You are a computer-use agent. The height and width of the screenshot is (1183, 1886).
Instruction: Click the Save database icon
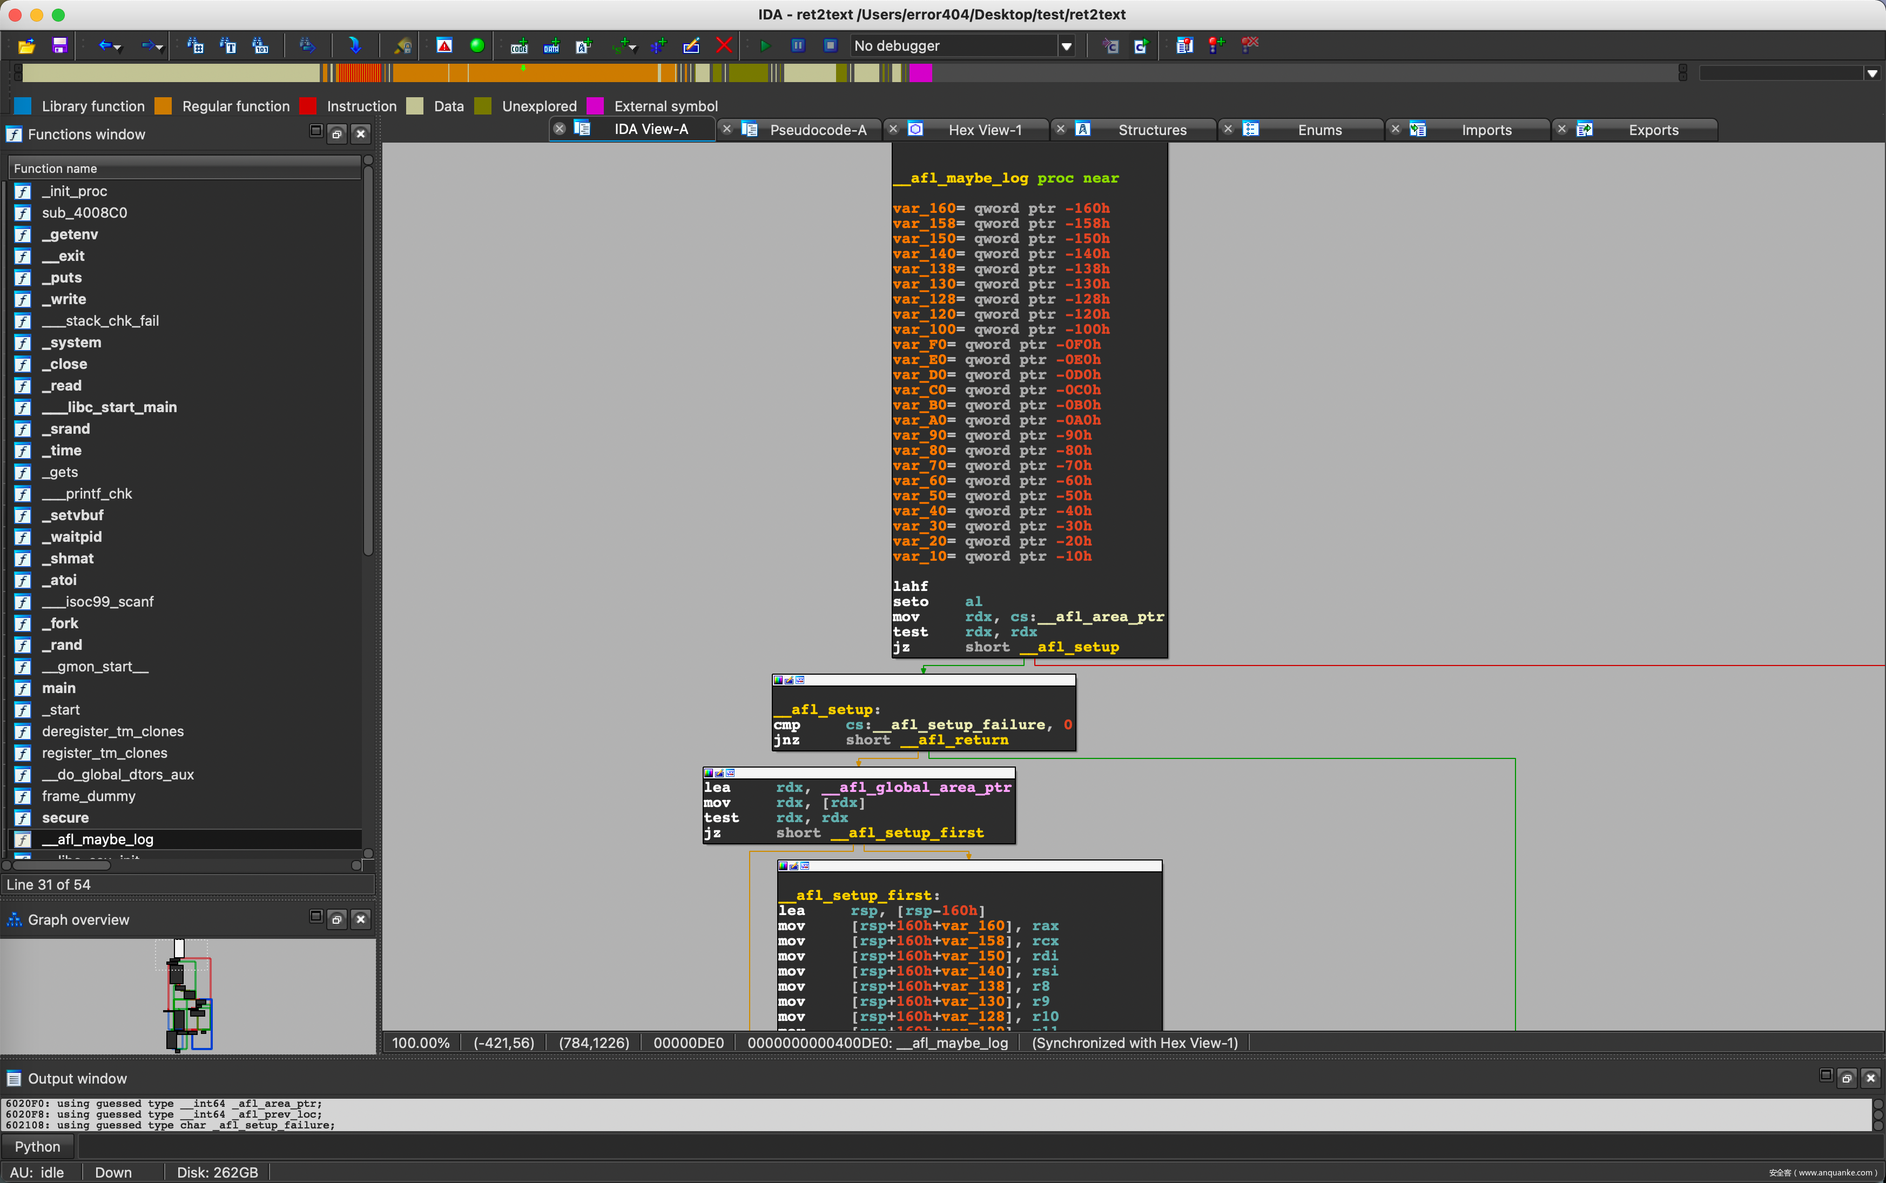59,45
